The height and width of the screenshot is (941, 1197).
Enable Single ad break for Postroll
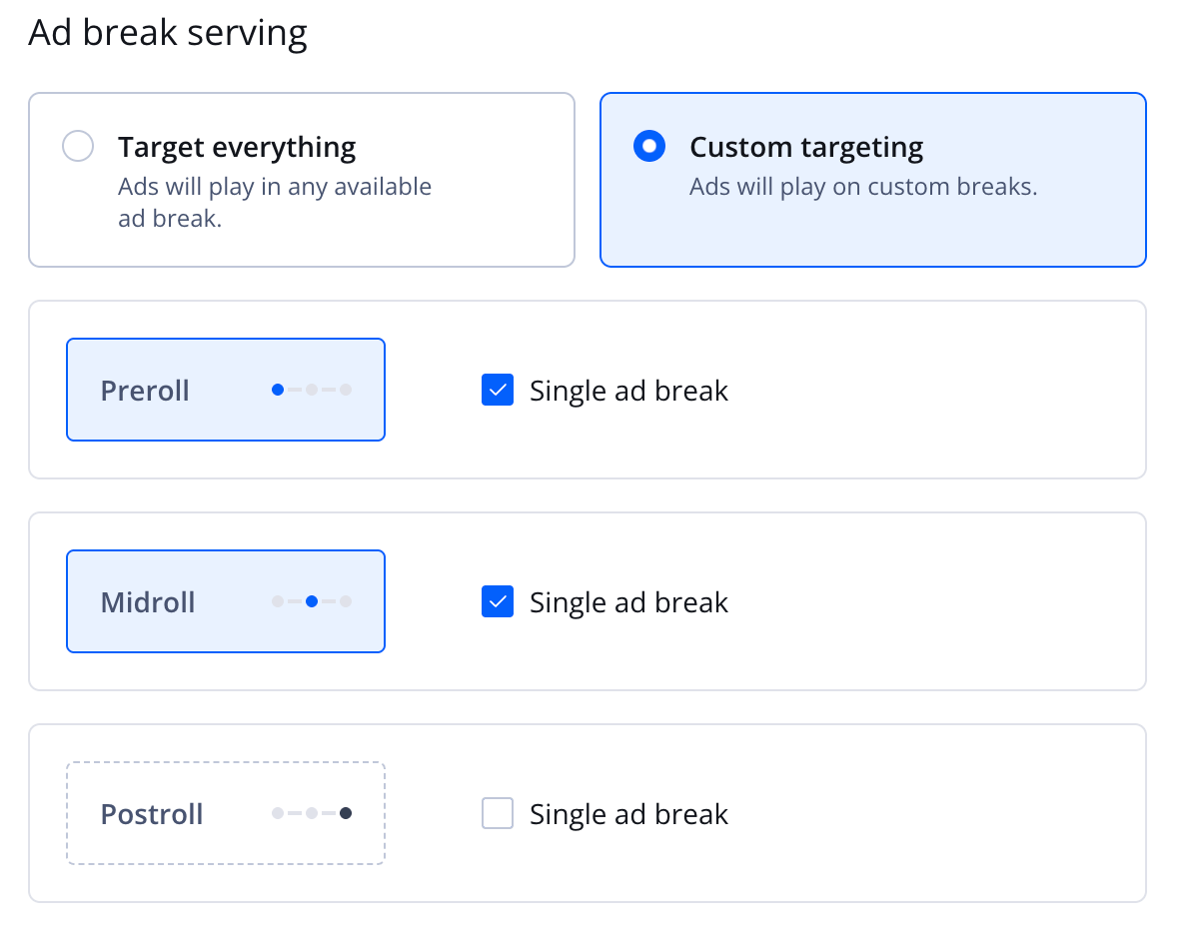tap(497, 813)
